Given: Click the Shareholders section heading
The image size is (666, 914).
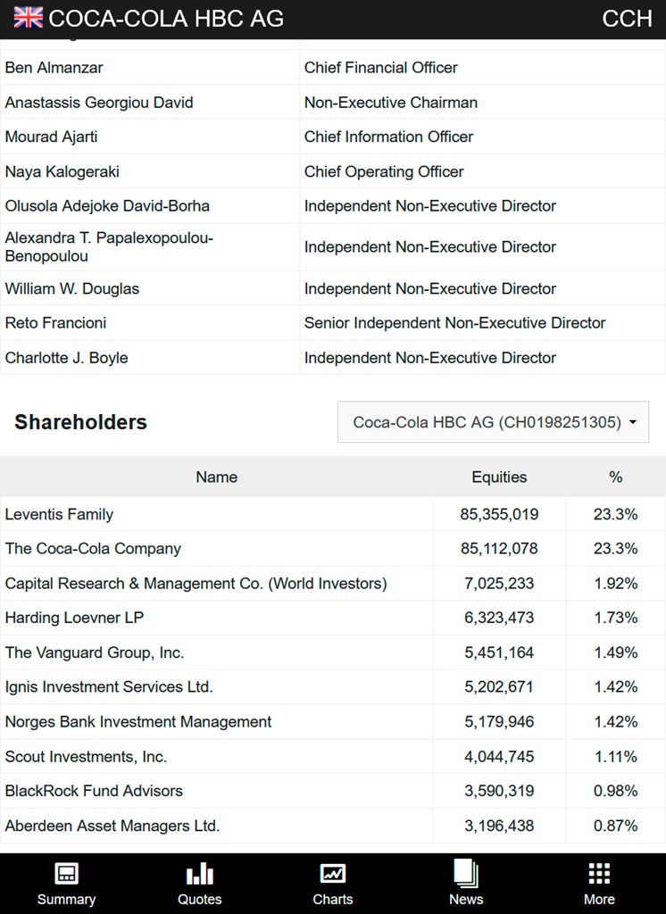Looking at the screenshot, I should click(x=80, y=422).
